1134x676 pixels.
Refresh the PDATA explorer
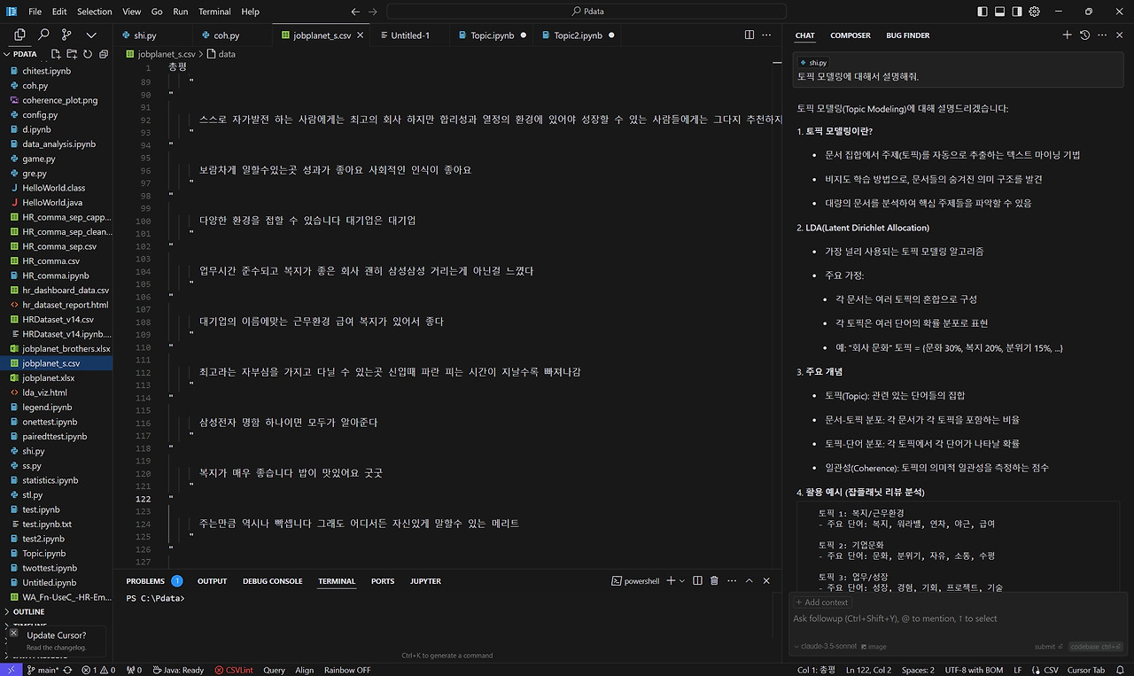86,54
